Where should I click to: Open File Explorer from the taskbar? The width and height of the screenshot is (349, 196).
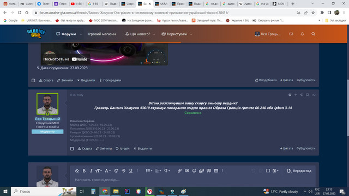click(116, 191)
